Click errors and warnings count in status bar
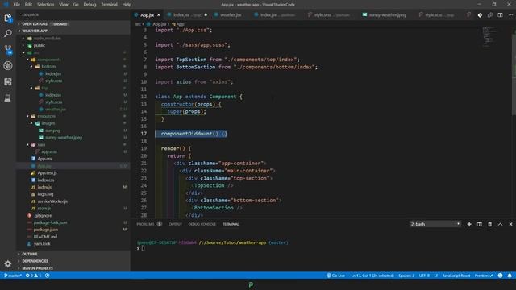516x290 pixels. pos(34,275)
